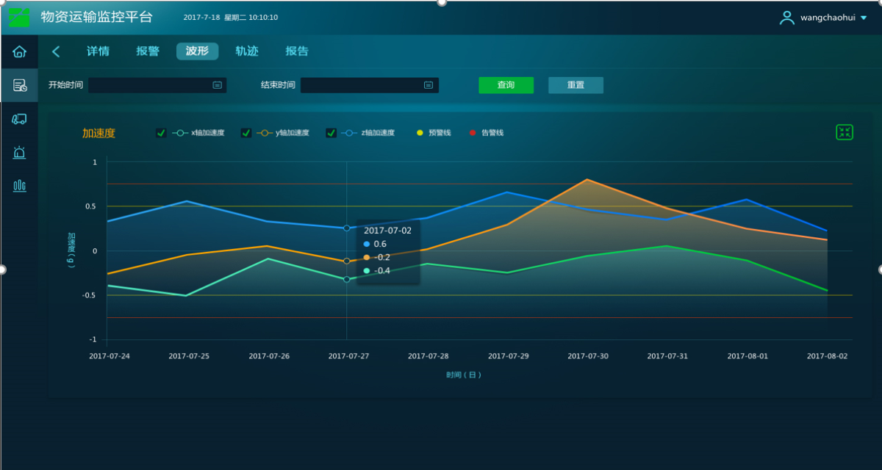Click the green platform logo

tap(20, 17)
